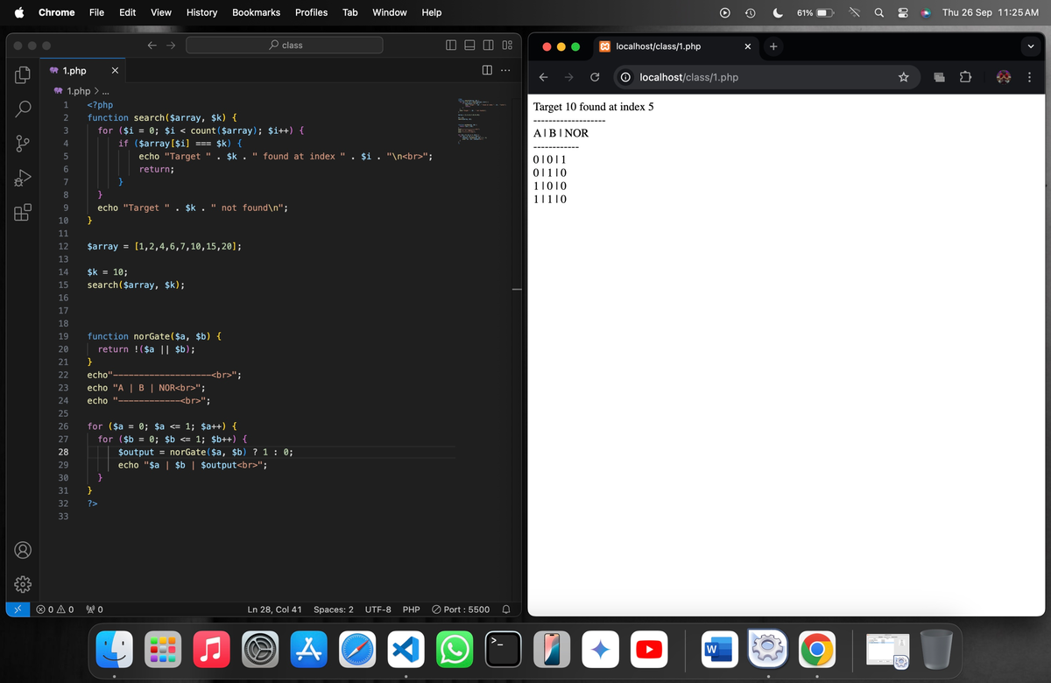The height and width of the screenshot is (683, 1051).
Task: Open Chrome's three-dot menu
Action: click(x=1029, y=77)
